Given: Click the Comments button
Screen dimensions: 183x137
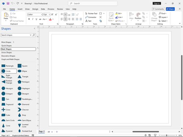Looking at the screenshot, I should 158,9.
